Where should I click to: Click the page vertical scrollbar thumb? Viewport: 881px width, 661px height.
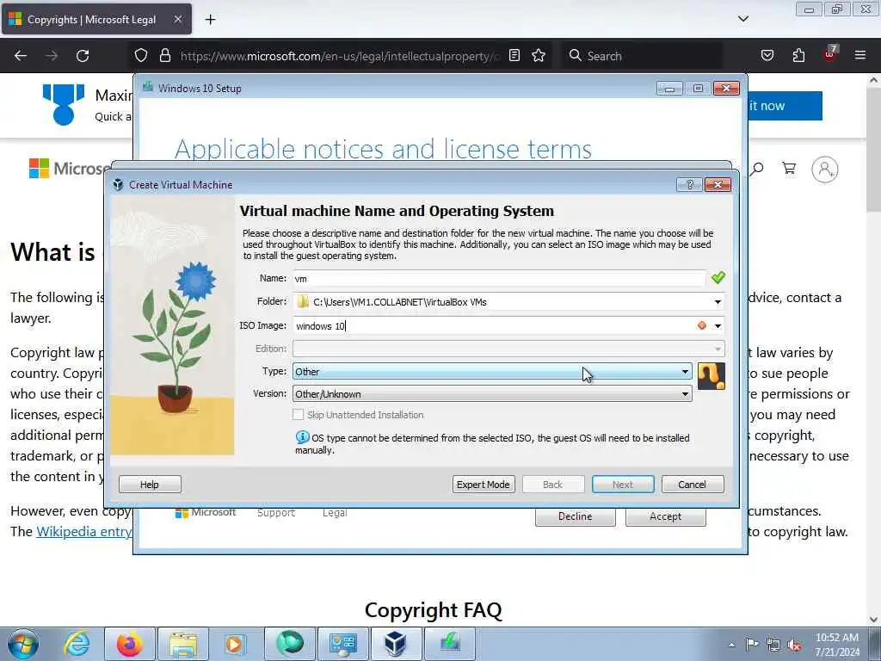coord(874,149)
